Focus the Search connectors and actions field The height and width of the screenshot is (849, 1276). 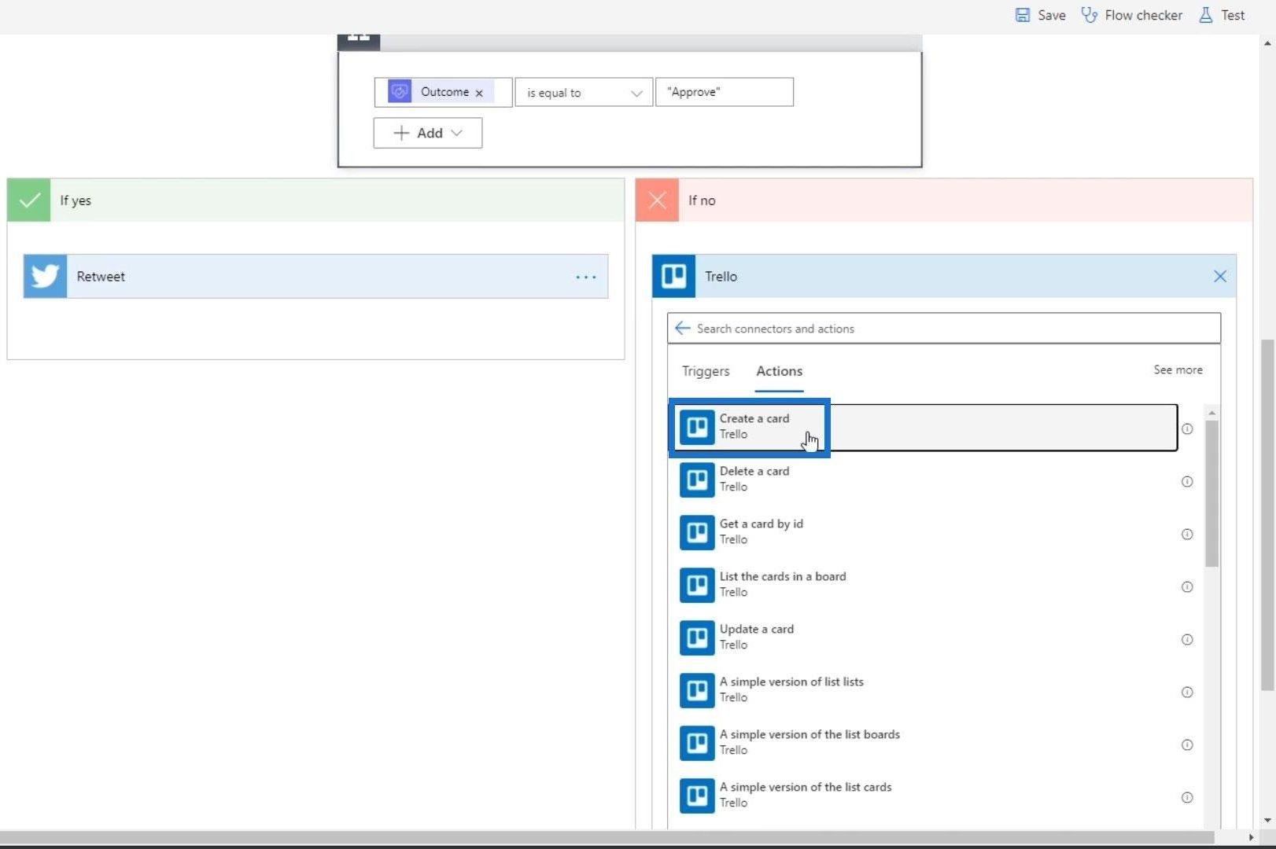944,328
